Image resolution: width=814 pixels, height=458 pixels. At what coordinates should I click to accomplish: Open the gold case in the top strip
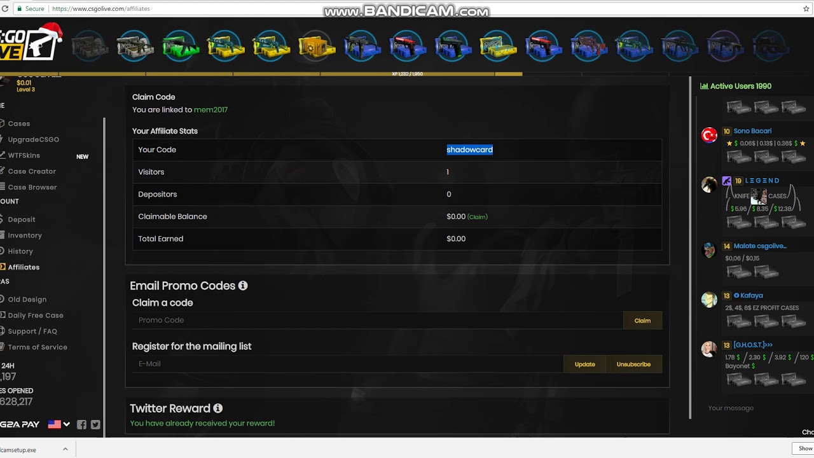tap(316, 46)
